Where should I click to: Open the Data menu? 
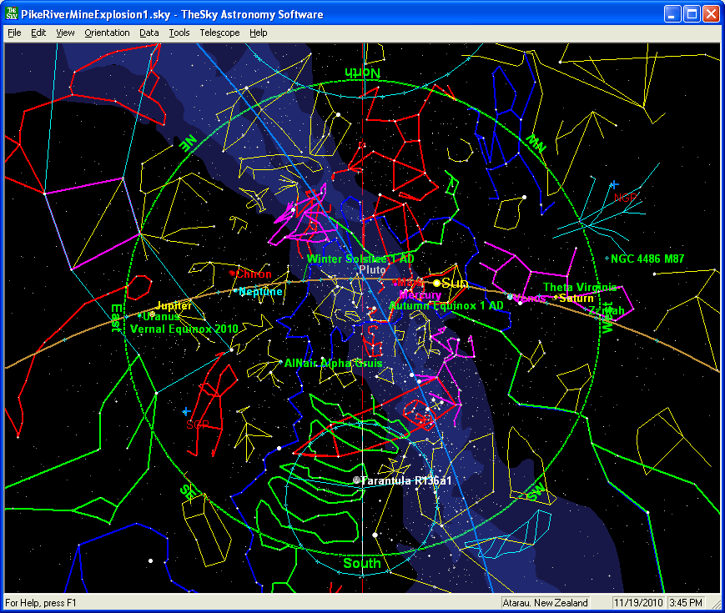pyautogui.click(x=149, y=33)
